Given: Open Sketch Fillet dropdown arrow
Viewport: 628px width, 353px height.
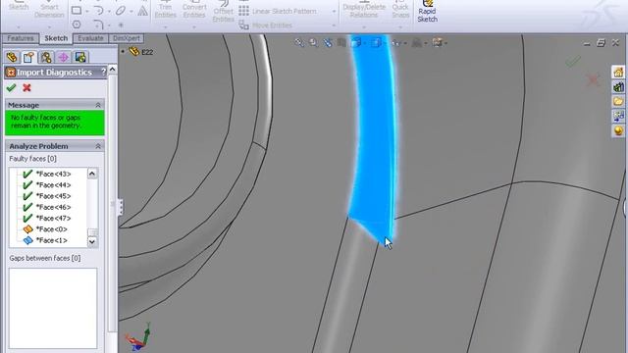Looking at the screenshot, I should (109, 25).
